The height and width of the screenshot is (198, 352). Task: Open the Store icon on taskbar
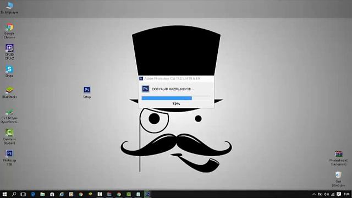pyautogui.click(x=52, y=194)
